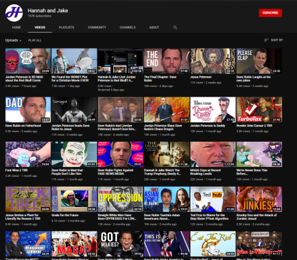Open the Hannah & Jake Live stream thumbnail
The image size is (297, 260).
[120, 61]
